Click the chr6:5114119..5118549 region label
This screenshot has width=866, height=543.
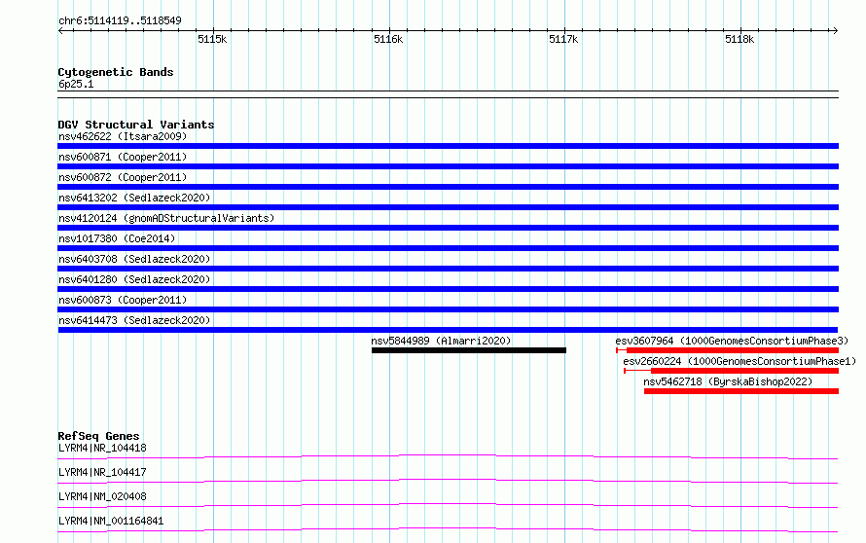tap(120, 20)
